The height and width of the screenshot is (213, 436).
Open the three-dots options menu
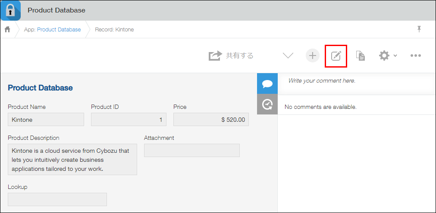pyautogui.click(x=415, y=56)
